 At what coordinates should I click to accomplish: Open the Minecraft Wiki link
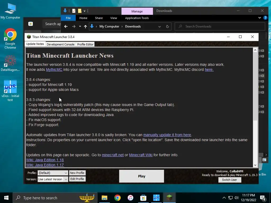[x=141, y=155]
